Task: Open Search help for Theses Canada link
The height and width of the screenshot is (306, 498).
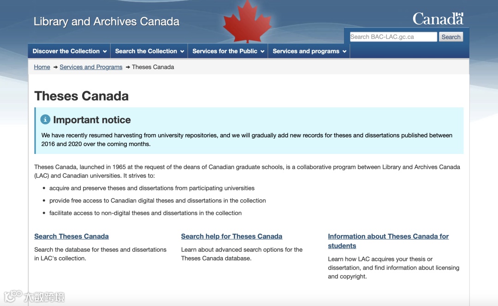Action: click(231, 236)
